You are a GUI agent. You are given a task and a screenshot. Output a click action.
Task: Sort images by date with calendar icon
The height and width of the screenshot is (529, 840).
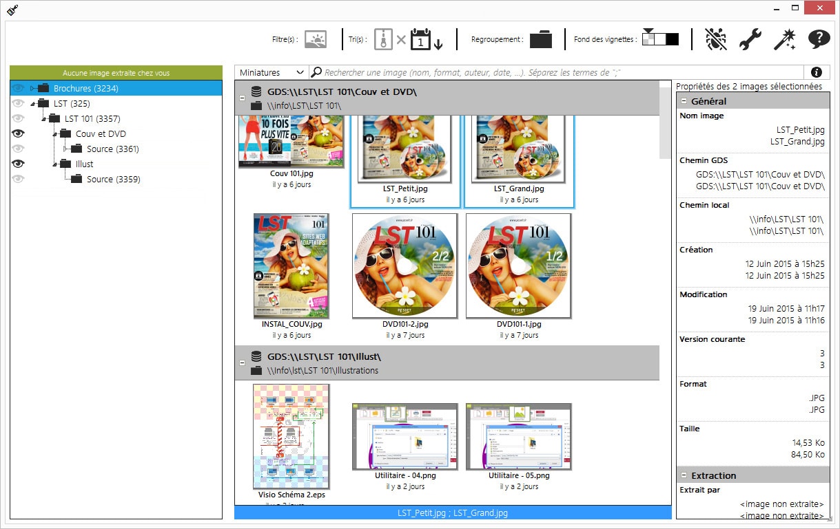pyautogui.click(x=421, y=39)
